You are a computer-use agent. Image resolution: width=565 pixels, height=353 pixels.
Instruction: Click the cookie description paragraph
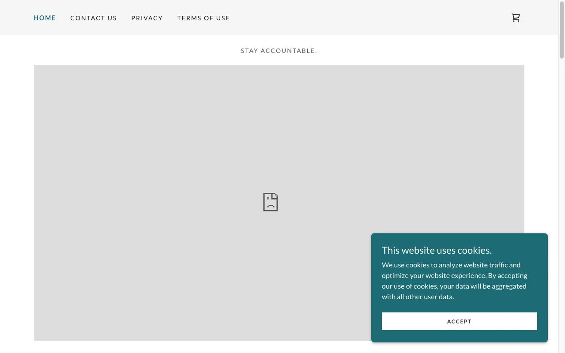click(455, 281)
